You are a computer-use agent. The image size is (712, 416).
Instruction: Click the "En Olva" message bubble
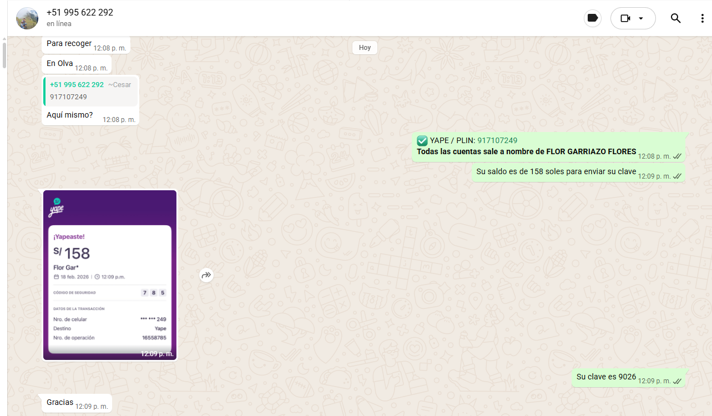[60, 64]
